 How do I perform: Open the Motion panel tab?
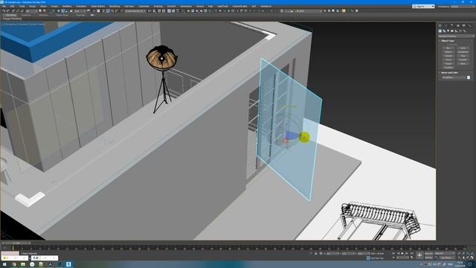click(x=458, y=25)
